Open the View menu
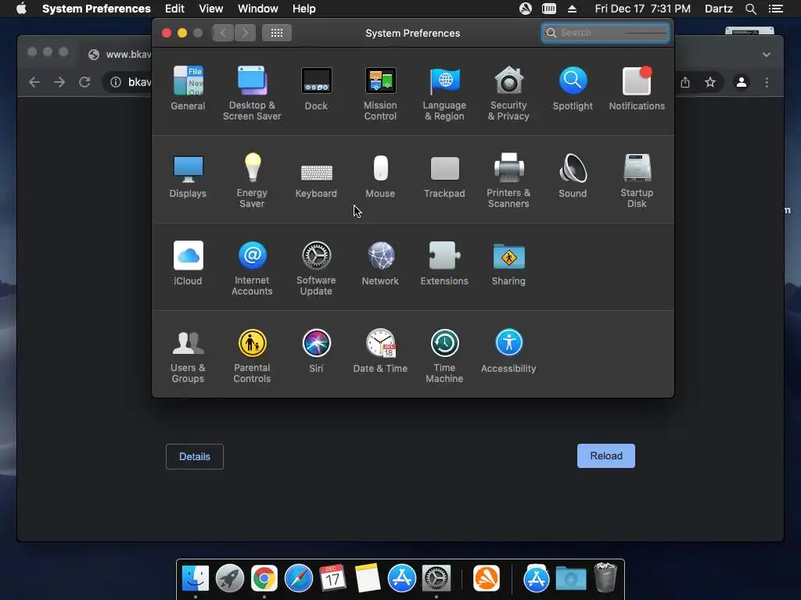801x600 pixels. [210, 9]
